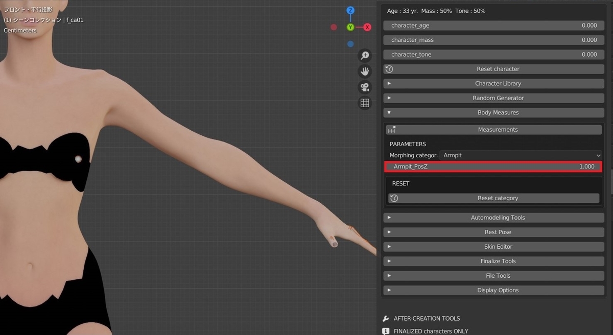Click the red X axis gizmo
Image resolution: width=613 pixels, height=335 pixels.
coord(367,27)
